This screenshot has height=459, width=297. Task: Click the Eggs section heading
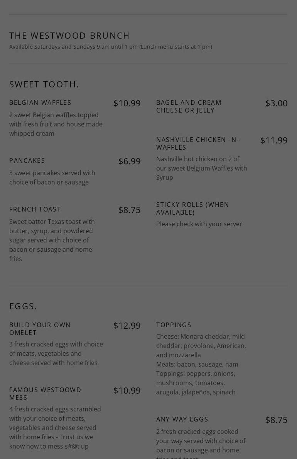[23, 306]
